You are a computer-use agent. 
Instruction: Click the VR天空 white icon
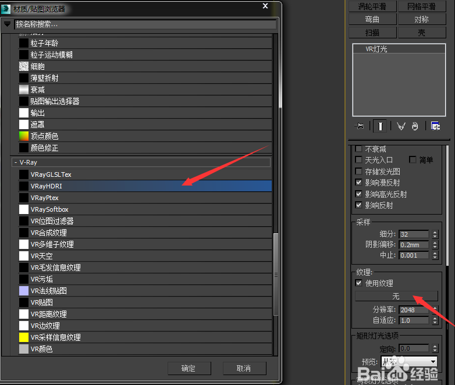(x=24, y=256)
